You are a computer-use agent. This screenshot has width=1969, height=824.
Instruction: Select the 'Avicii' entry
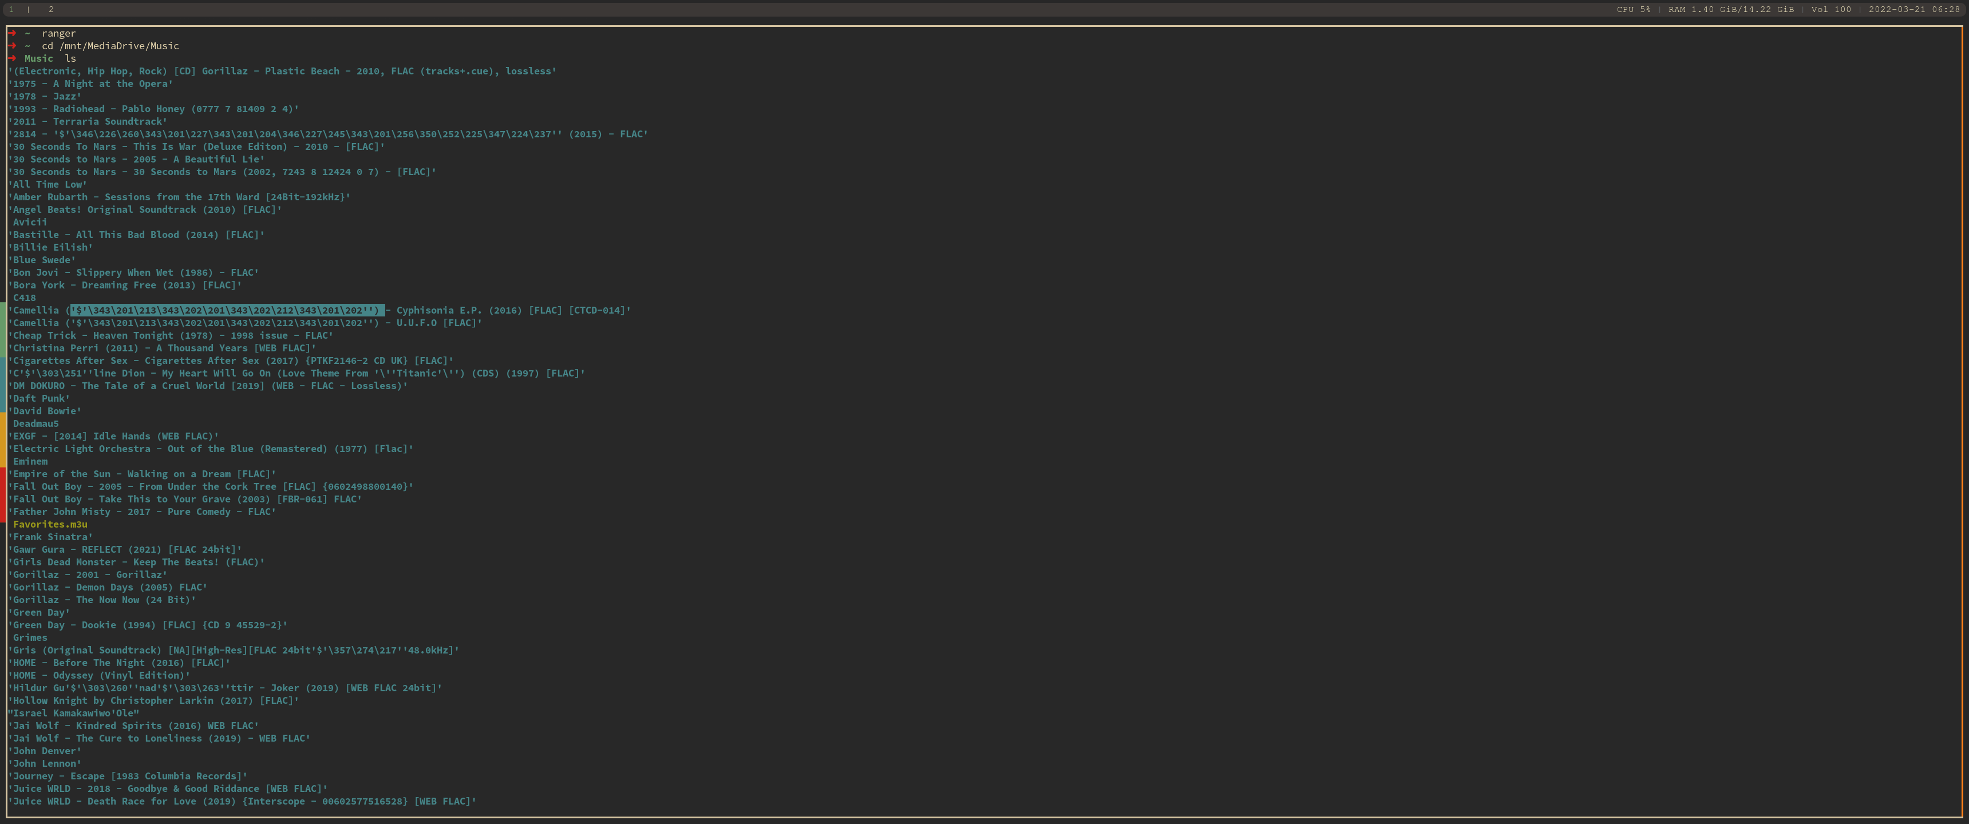coord(30,223)
